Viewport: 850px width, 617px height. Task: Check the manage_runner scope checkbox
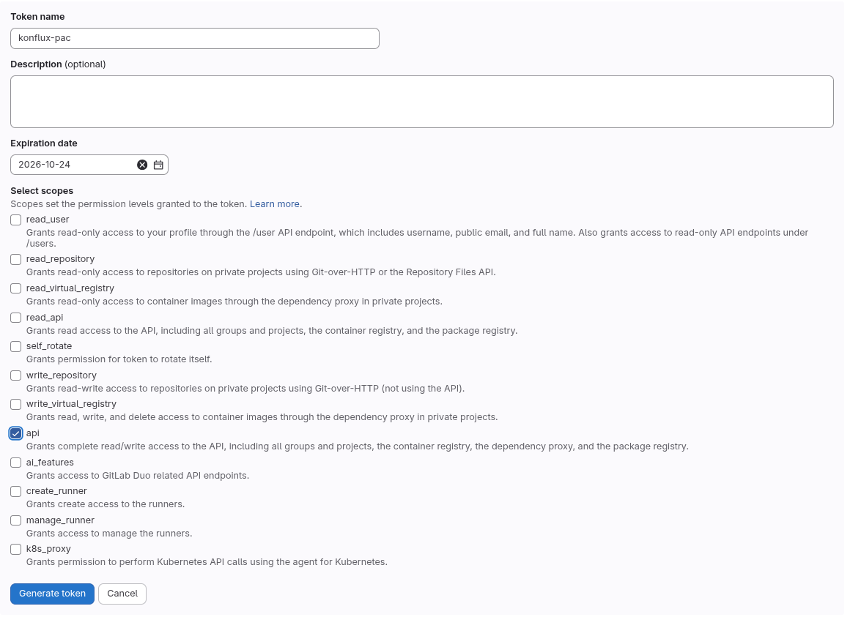[x=15, y=520]
